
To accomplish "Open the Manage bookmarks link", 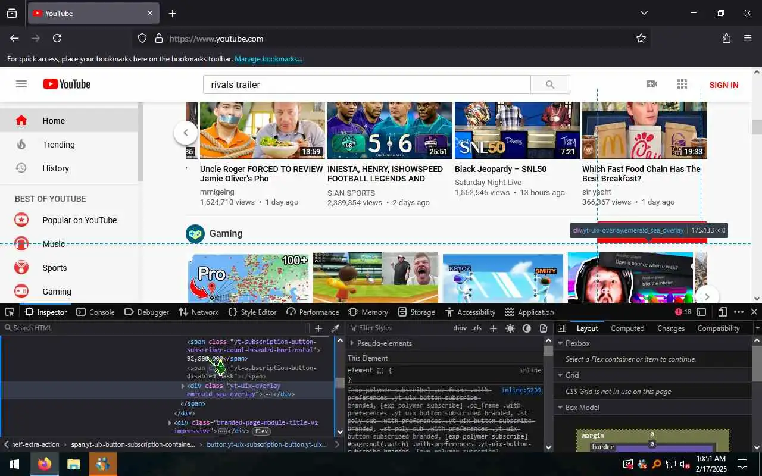I will point(268,59).
